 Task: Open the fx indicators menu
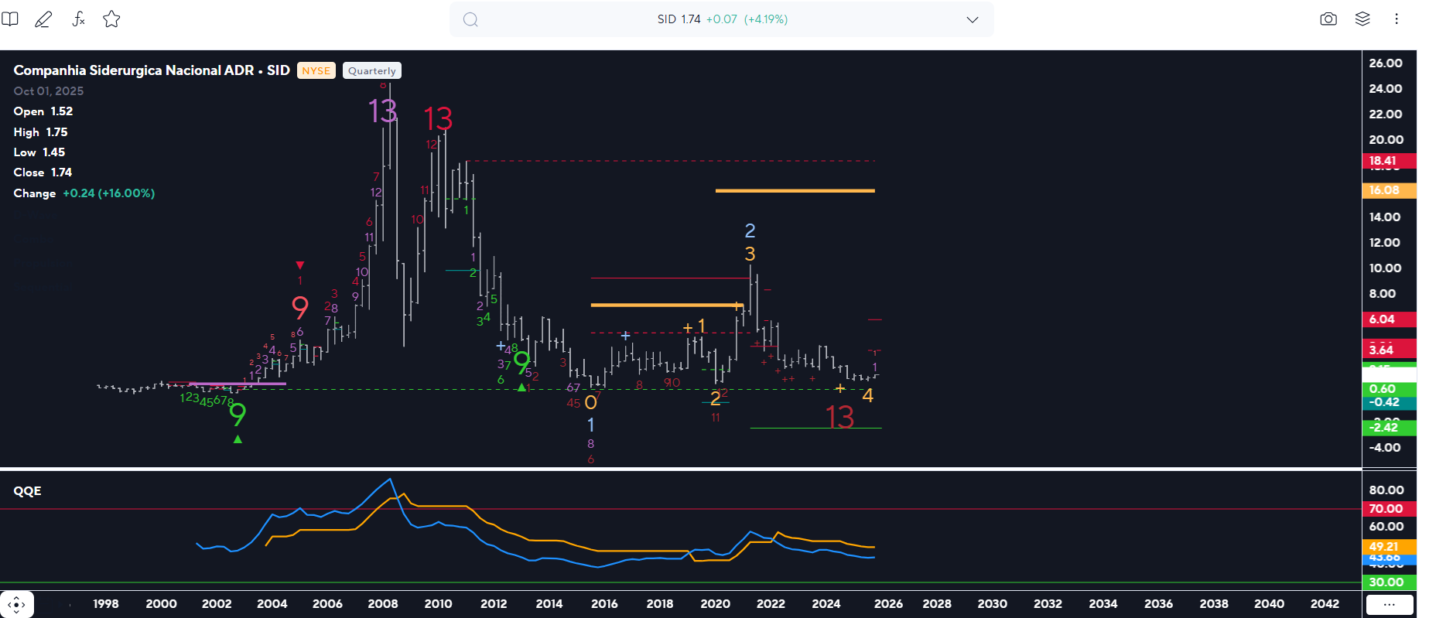[x=78, y=19]
